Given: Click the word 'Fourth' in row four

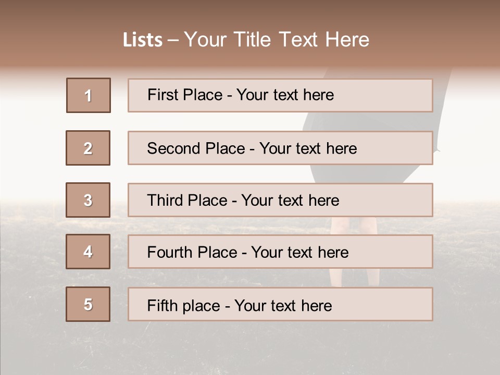Looking at the screenshot, I should click(x=169, y=252).
